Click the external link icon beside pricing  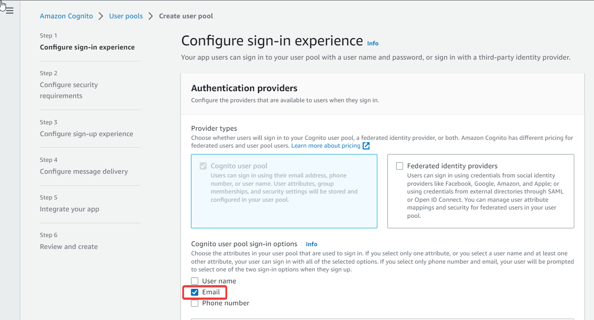[366, 146]
